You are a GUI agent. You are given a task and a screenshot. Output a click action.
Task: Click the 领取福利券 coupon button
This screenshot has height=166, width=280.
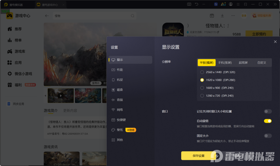261,16
